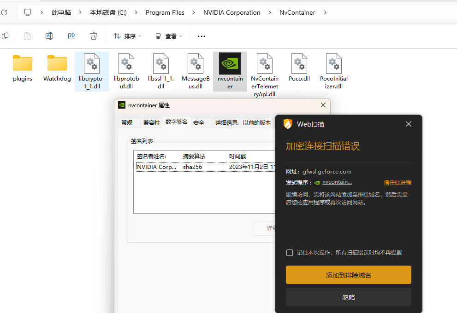Switch to 兼容性 tab
Viewport: 457px width, 313px height.
[152, 123]
